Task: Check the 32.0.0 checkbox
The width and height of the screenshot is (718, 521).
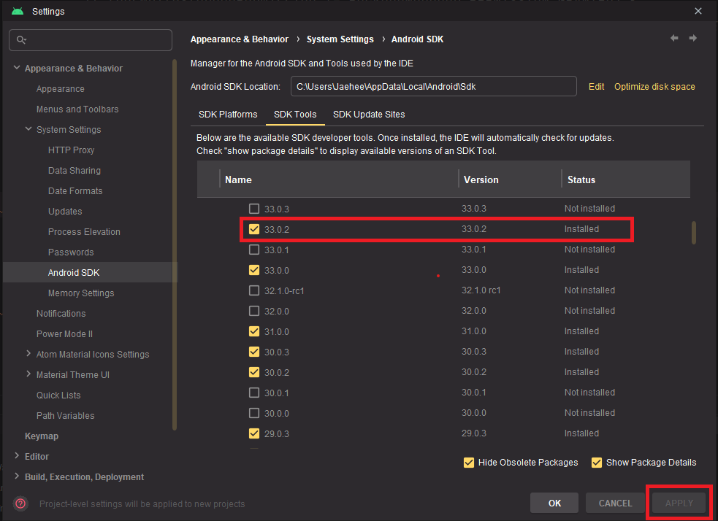Action: [253, 311]
